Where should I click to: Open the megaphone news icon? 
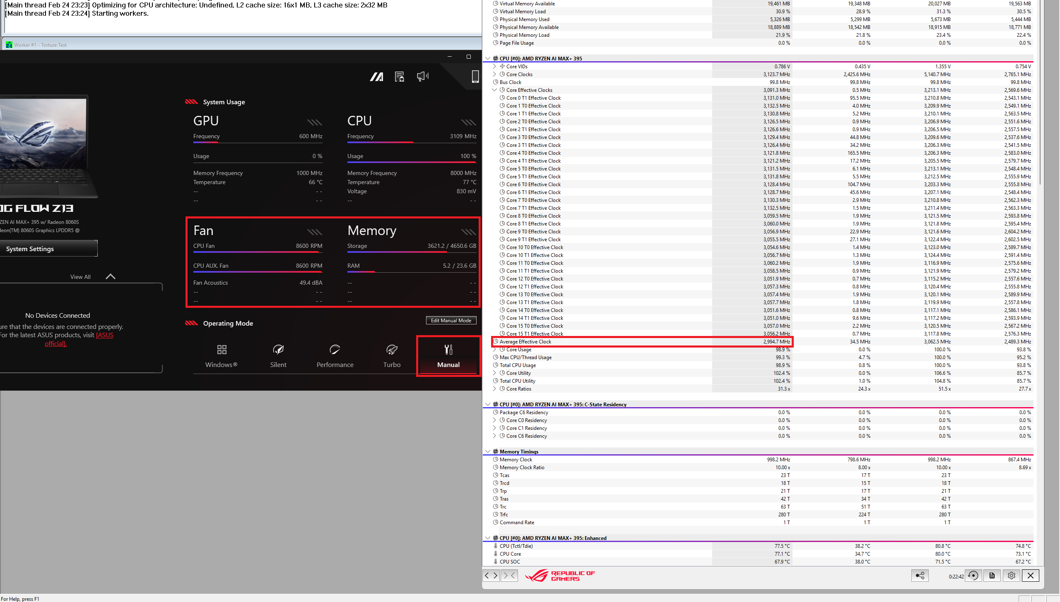click(x=422, y=77)
